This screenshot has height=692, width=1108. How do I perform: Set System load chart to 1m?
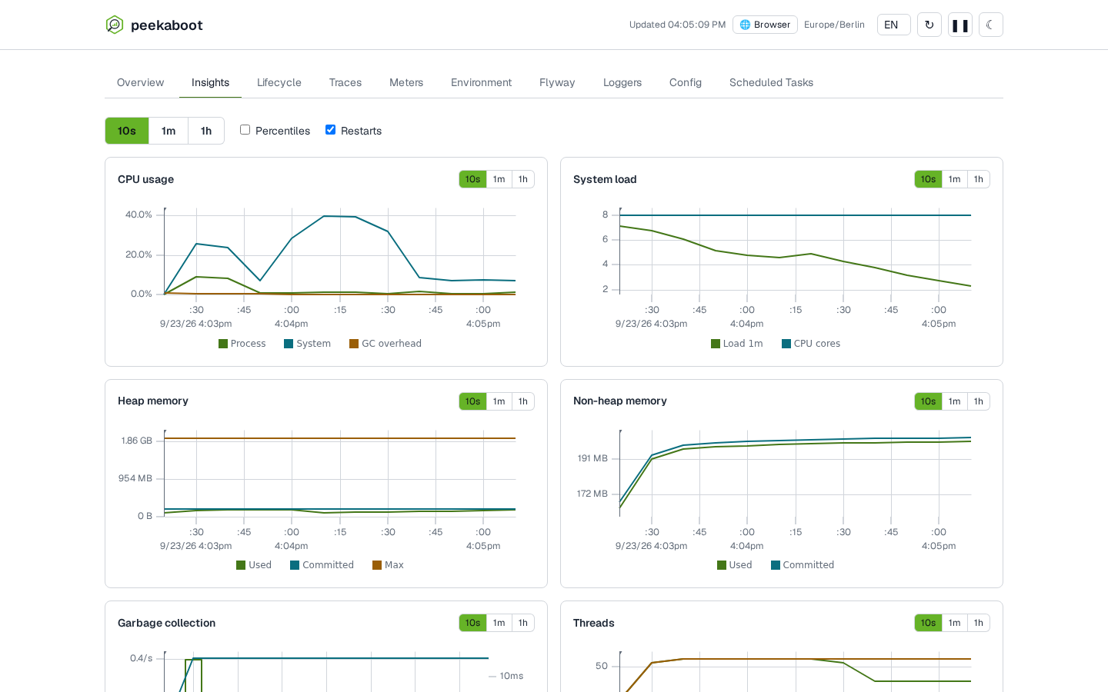955,179
